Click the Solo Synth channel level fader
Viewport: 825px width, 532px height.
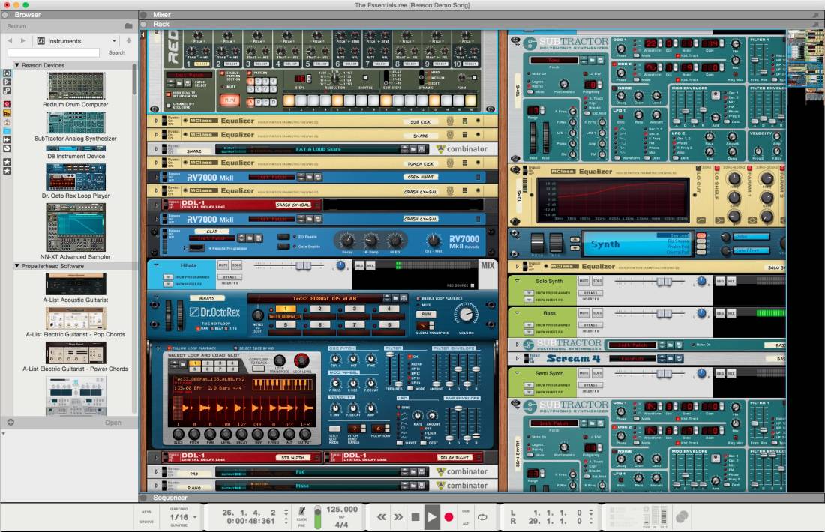pyautogui.click(x=664, y=282)
